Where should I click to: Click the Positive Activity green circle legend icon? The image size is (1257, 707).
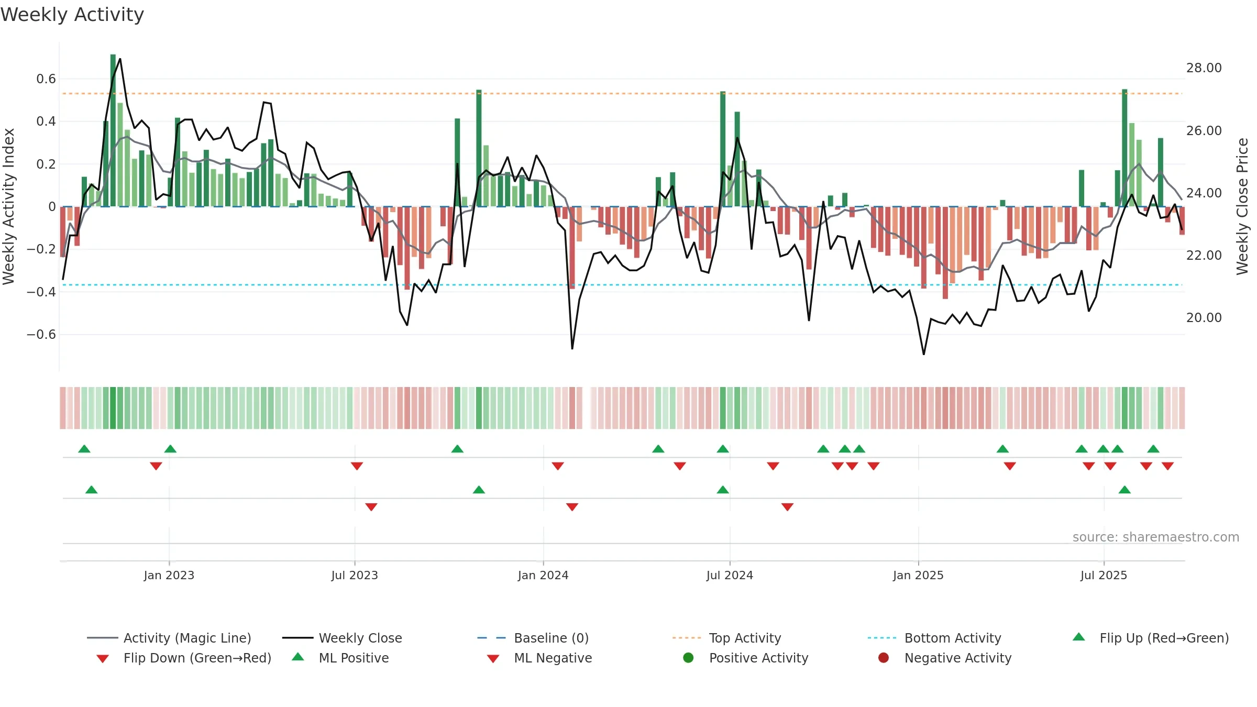pos(688,658)
